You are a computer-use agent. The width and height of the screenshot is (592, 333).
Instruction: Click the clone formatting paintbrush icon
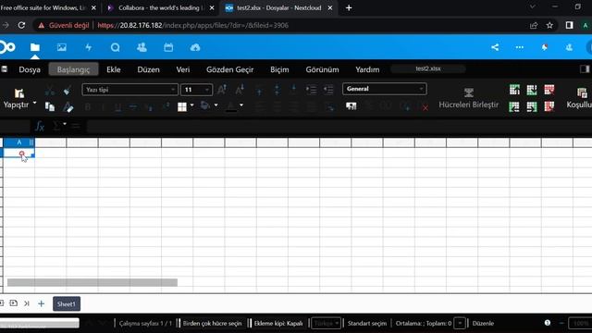(68, 91)
